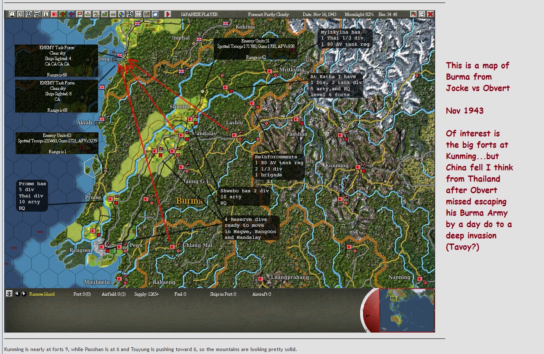
Task: Click the C button in top bar
Action: pos(422,14)
